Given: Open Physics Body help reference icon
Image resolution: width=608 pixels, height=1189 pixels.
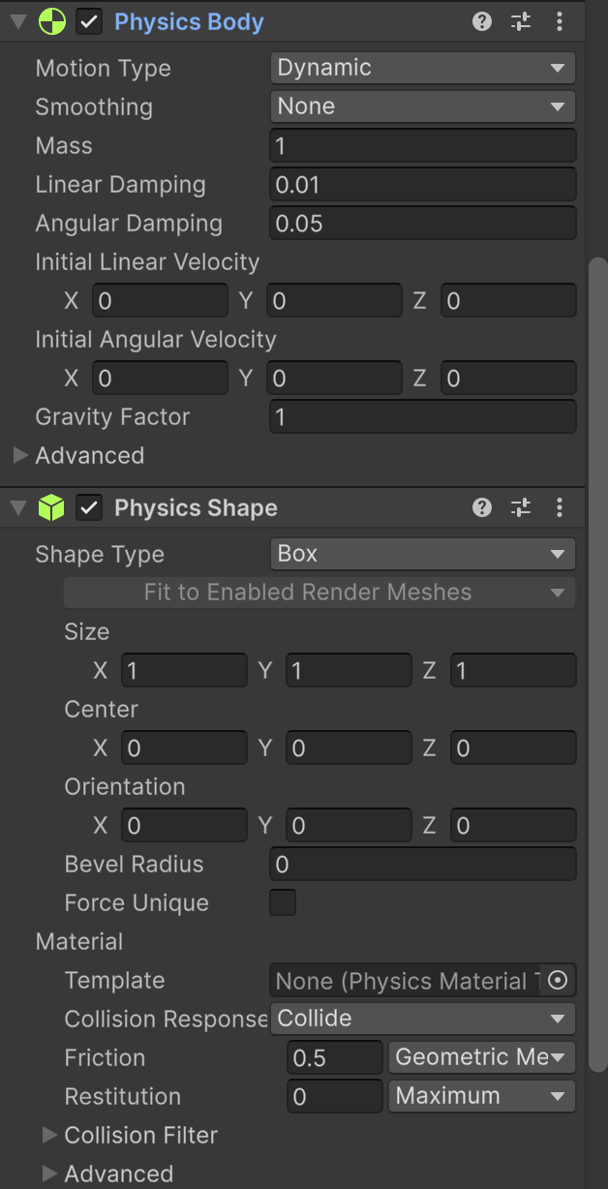Looking at the screenshot, I should [x=482, y=21].
